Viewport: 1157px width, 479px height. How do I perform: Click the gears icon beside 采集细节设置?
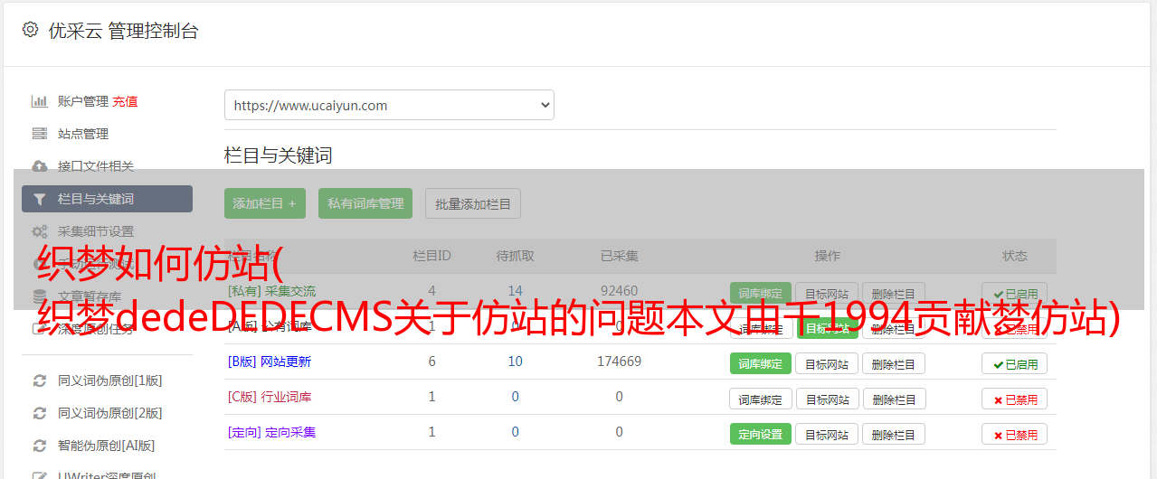pyautogui.click(x=39, y=231)
